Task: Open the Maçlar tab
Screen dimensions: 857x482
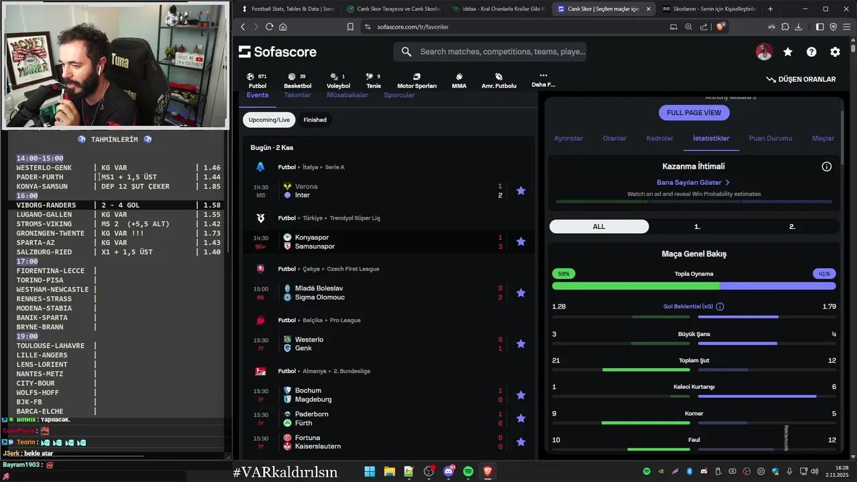Action: tap(823, 138)
